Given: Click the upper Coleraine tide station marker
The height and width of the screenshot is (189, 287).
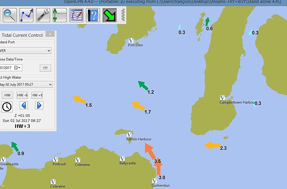Looking at the screenshot, I should (x=78, y=160).
